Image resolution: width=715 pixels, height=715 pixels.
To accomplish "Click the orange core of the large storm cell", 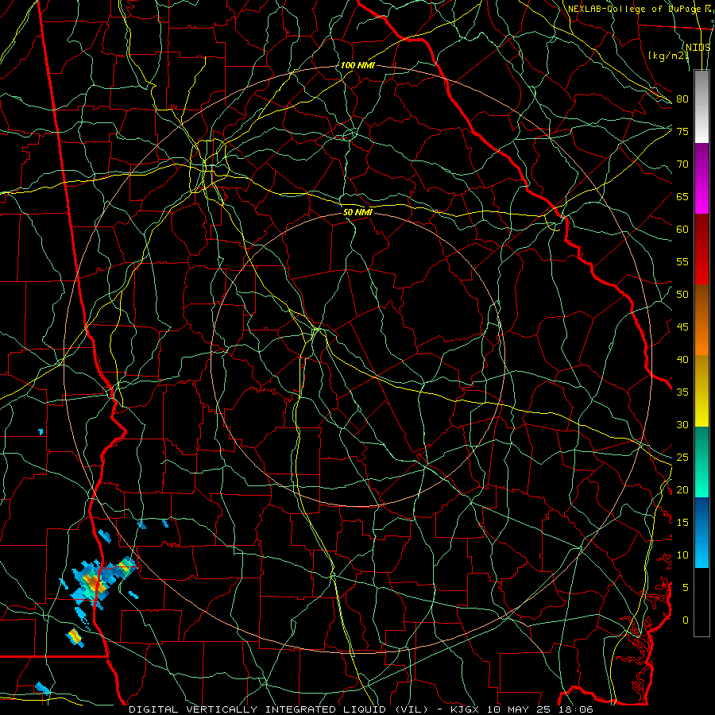I will click(94, 583).
